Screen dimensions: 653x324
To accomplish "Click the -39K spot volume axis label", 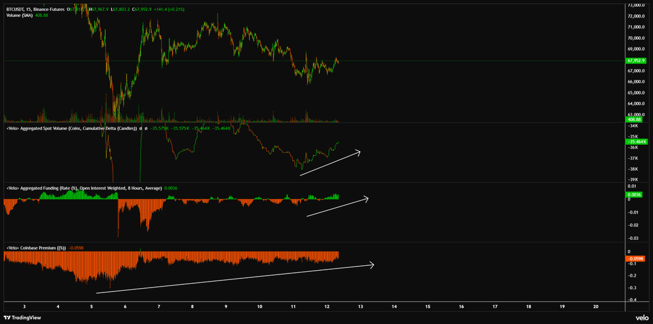I will click(x=632, y=180).
